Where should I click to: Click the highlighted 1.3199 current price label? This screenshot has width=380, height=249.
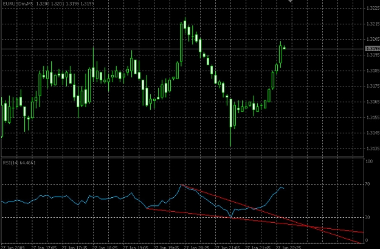373,49
